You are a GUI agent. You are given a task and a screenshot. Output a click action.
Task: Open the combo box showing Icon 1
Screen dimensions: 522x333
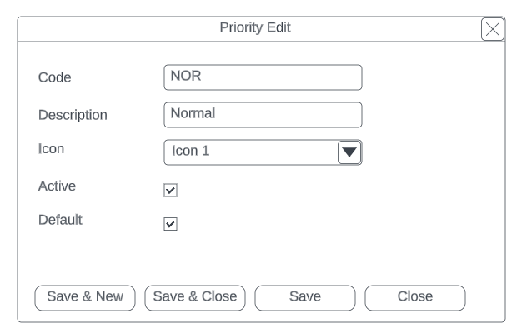click(250, 152)
